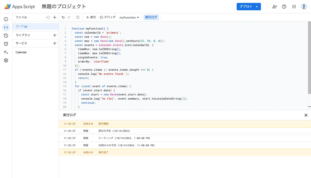This screenshot has width=311, height=178.
Task: Click the continue; statement on line 19
Action: point(88,103)
